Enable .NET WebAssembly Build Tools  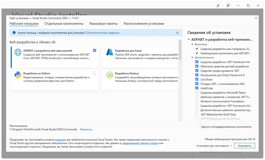click(197, 114)
